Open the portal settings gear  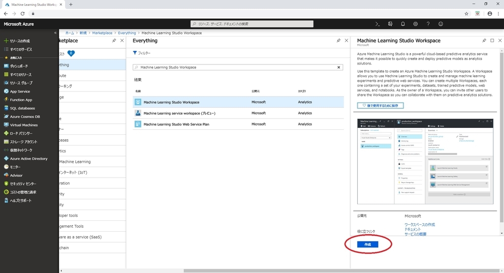415,24
